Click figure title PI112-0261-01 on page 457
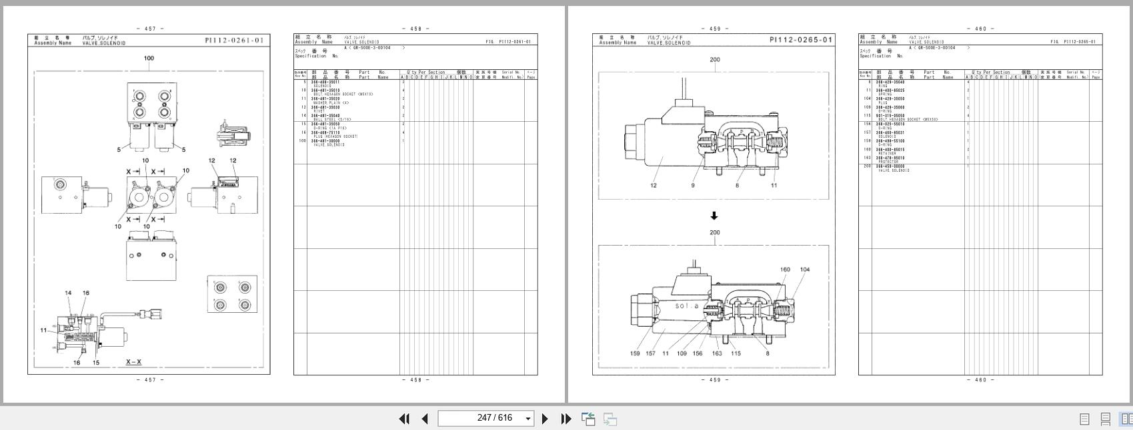1133x430 pixels. pyautogui.click(x=234, y=40)
